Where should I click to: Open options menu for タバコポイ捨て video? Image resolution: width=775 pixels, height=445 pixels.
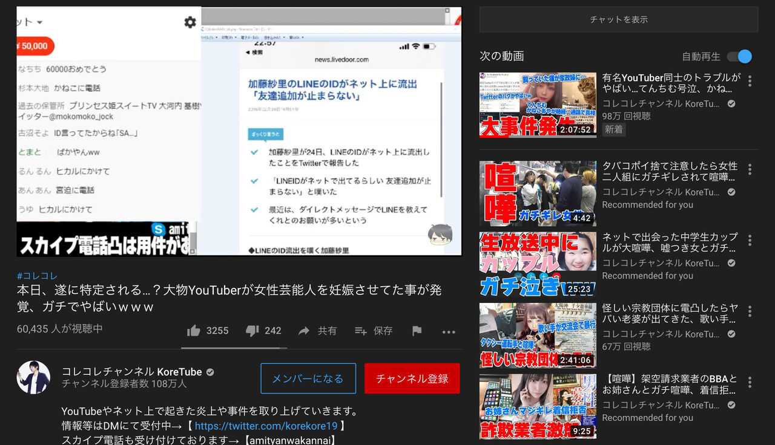click(750, 169)
